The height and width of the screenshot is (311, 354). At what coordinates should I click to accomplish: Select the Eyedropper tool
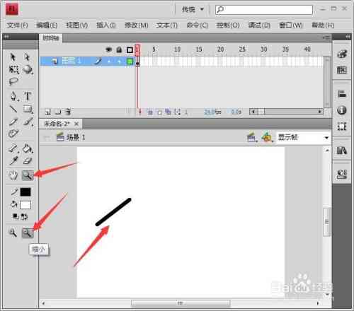click(13, 161)
